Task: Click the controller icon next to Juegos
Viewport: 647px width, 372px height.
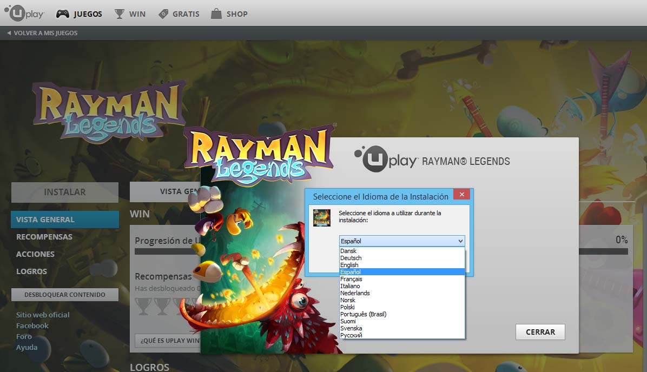Action: click(63, 14)
